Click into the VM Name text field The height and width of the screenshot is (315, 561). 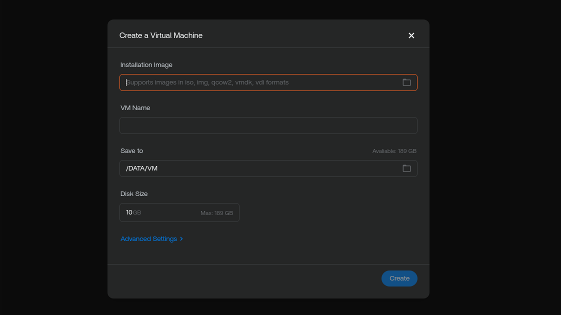coord(268,125)
